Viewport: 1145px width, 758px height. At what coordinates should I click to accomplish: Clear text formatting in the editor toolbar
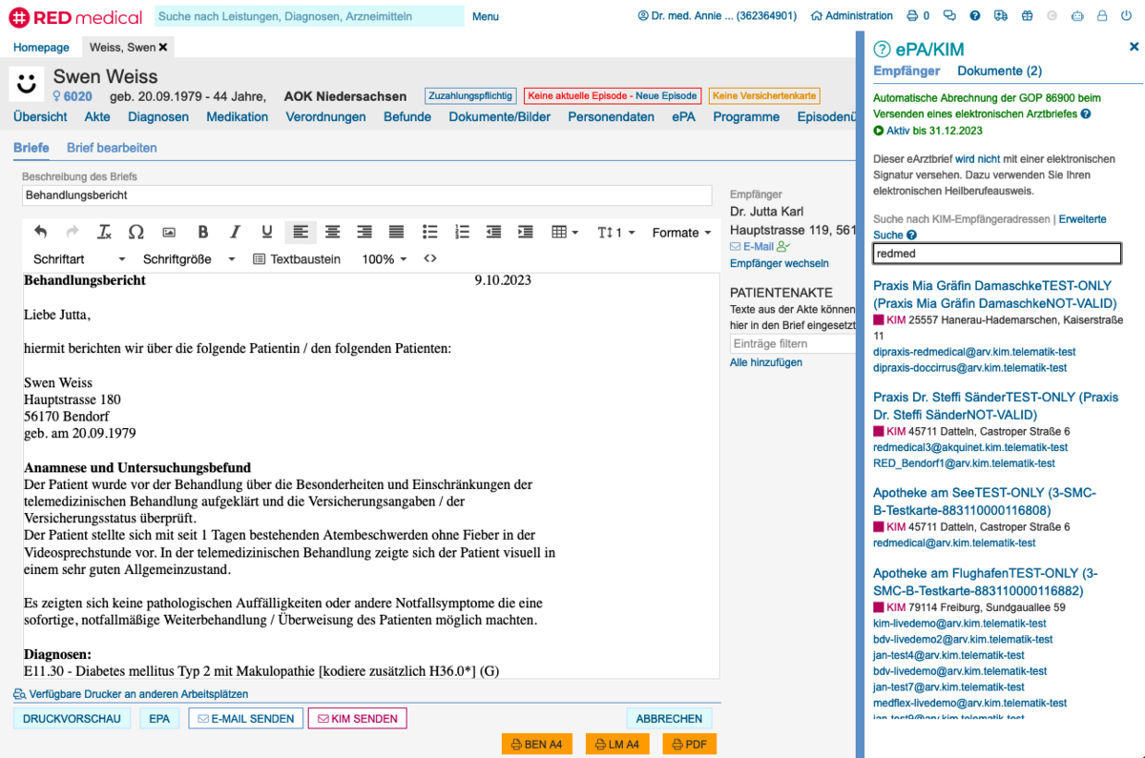[x=105, y=232]
